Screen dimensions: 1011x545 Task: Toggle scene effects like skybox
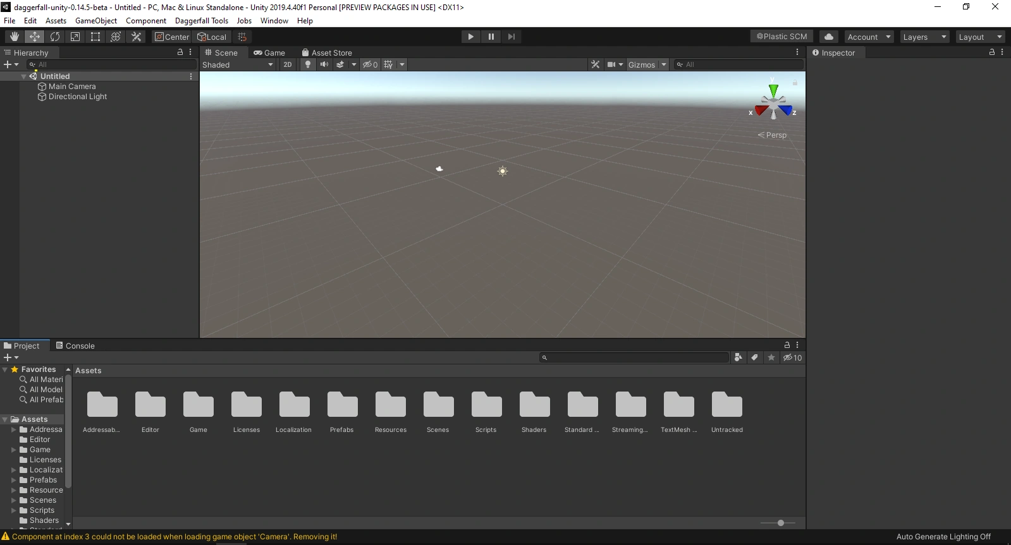[340, 64]
